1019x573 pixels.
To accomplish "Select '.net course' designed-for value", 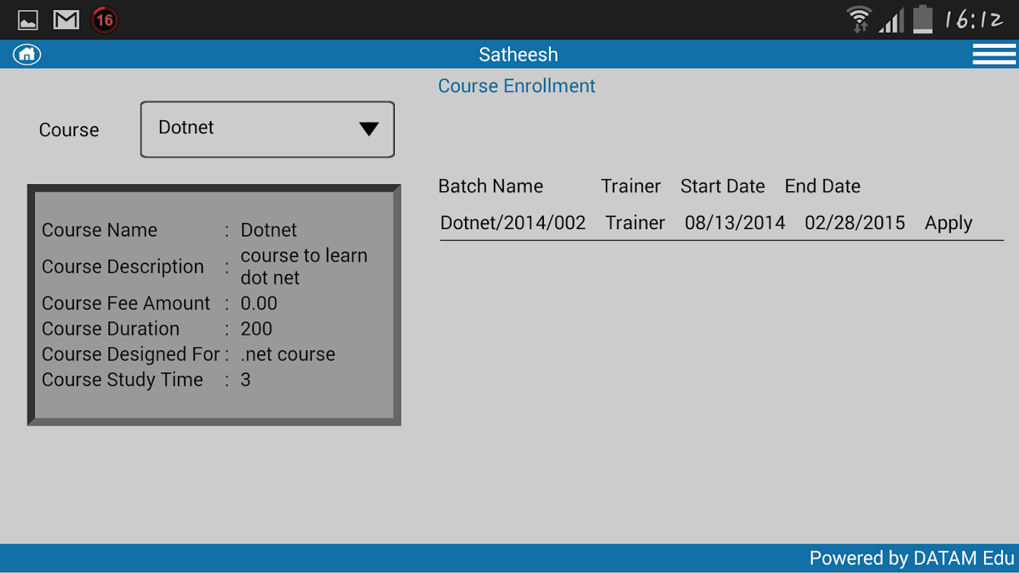I will click(288, 354).
